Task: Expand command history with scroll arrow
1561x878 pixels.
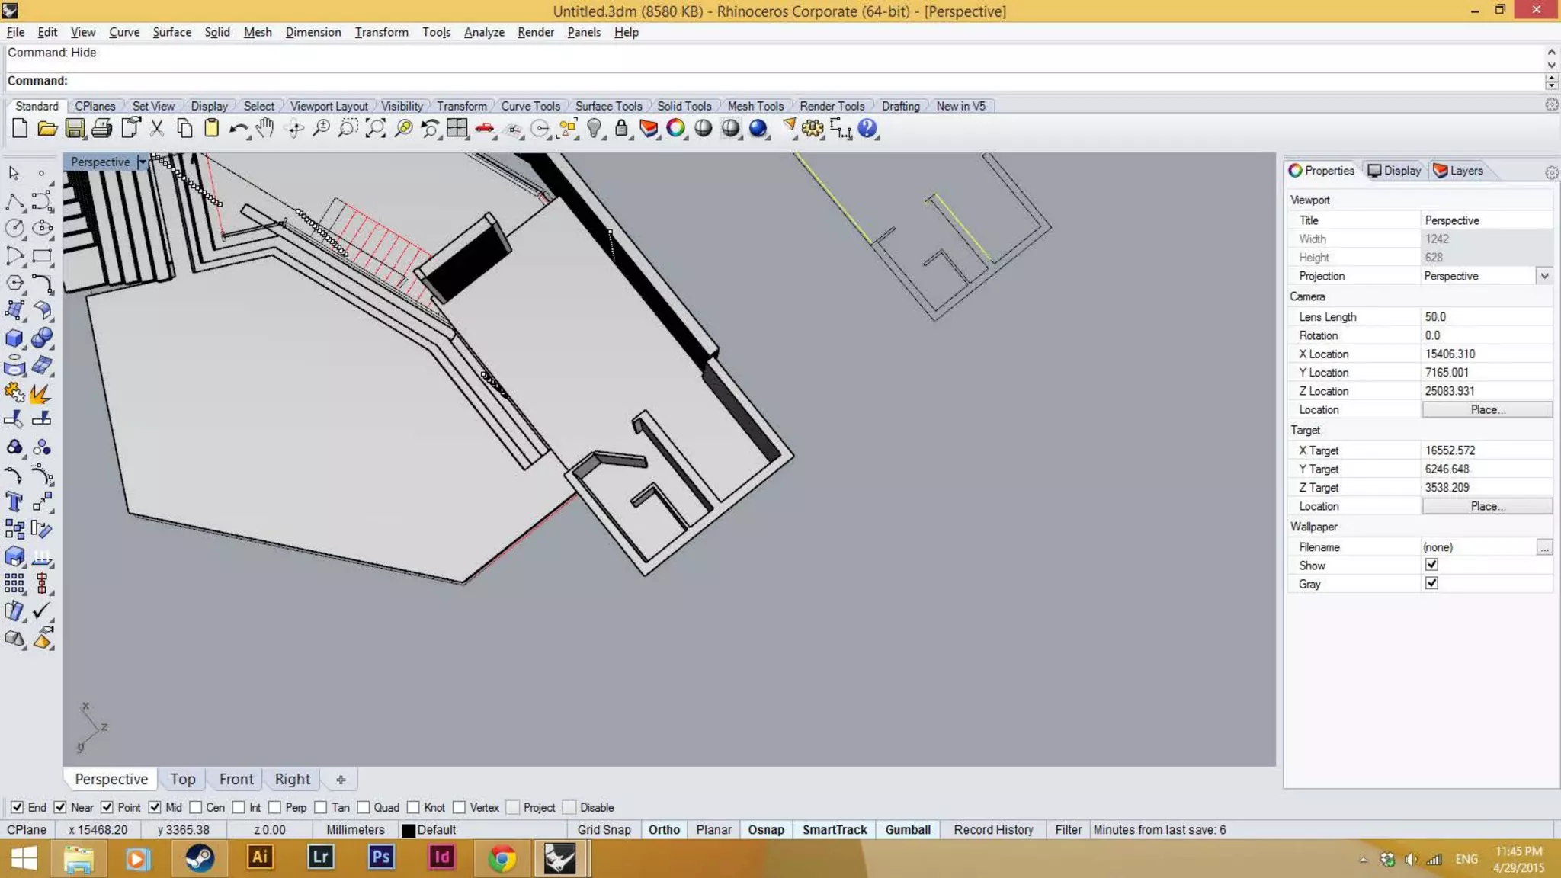Action: (x=1551, y=53)
